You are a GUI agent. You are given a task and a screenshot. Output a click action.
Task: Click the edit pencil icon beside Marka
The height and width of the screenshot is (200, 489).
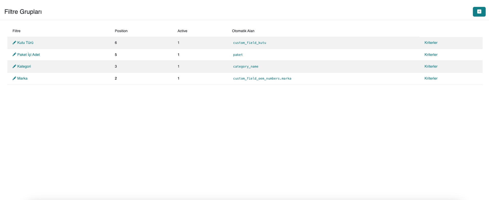(14, 78)
